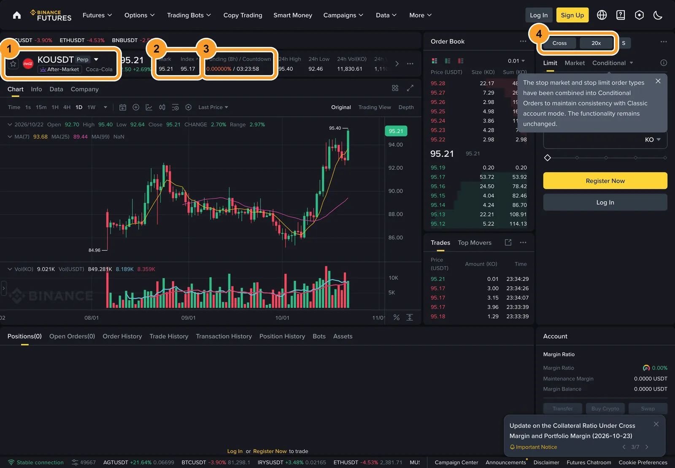Open Order Book more options menu
This screenshot has width=675, height=468.
[x=523, y=41]
